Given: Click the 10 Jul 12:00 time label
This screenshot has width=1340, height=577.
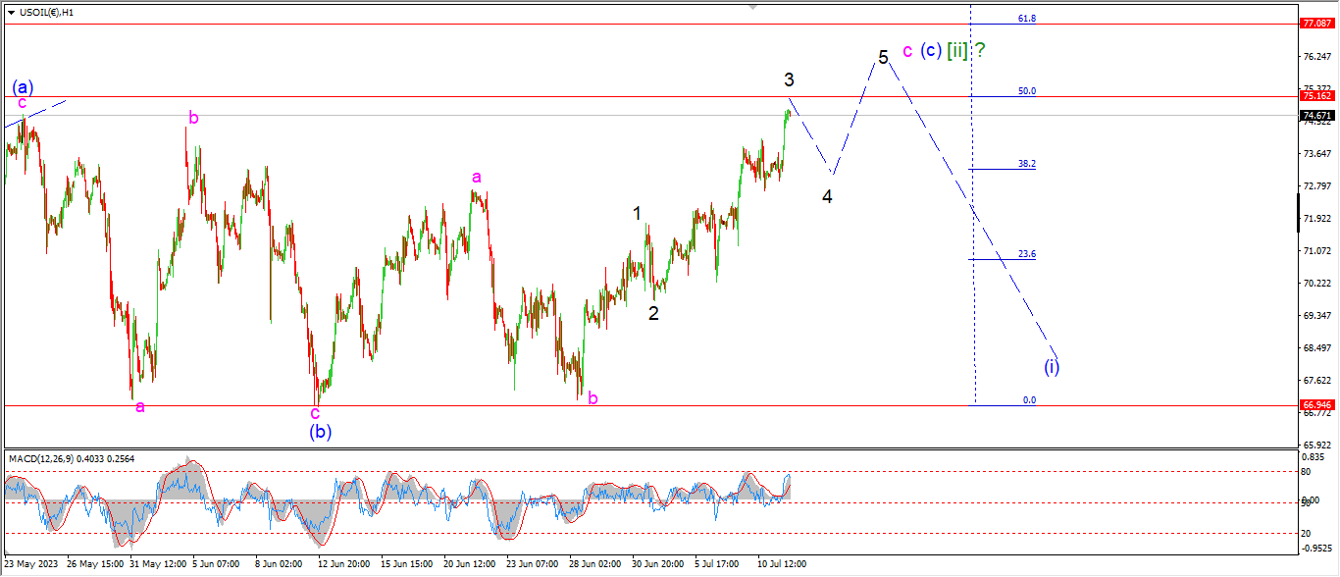Looking at the screenshot, I should (782, 565).
